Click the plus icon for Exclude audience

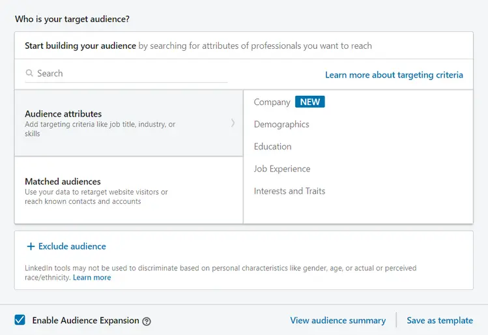31,246
